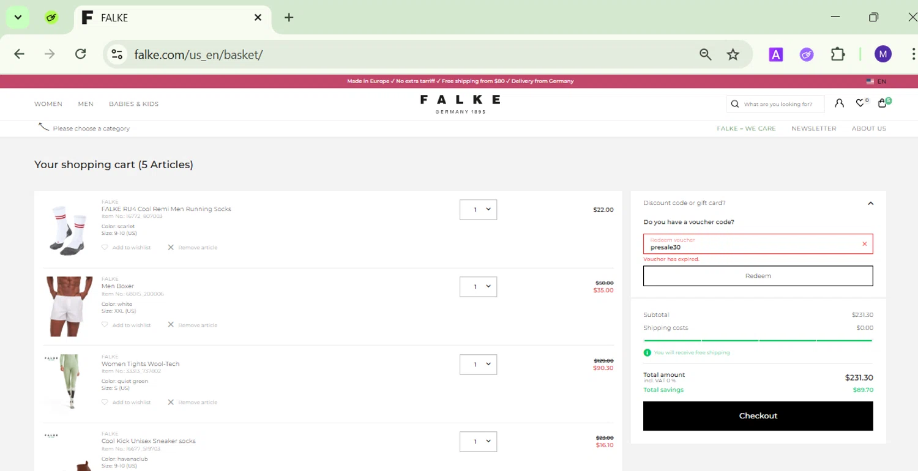Clear the presale30 voucher with the X

865,244
